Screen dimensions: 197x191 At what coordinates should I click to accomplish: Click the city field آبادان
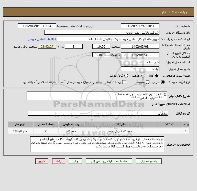click(x=140, y=69)
